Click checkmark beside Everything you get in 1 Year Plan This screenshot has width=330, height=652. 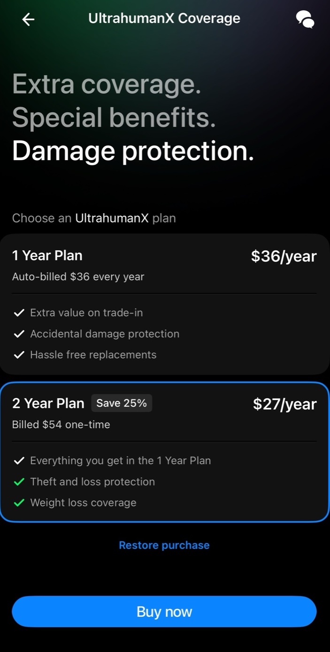19,461
